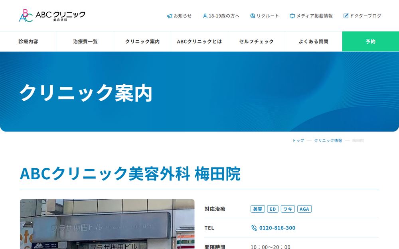Click the ABCクリニック美容外科 梅田院 heading
The height and width of the screenshot is (249, 399).
(x=130, y=174)
